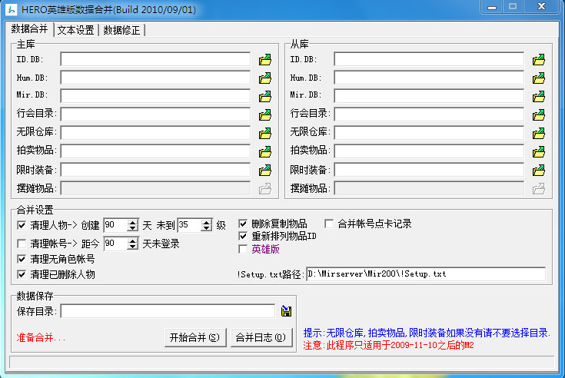
Task: Enable 清理帐号 checkbox
Action: 22,244
